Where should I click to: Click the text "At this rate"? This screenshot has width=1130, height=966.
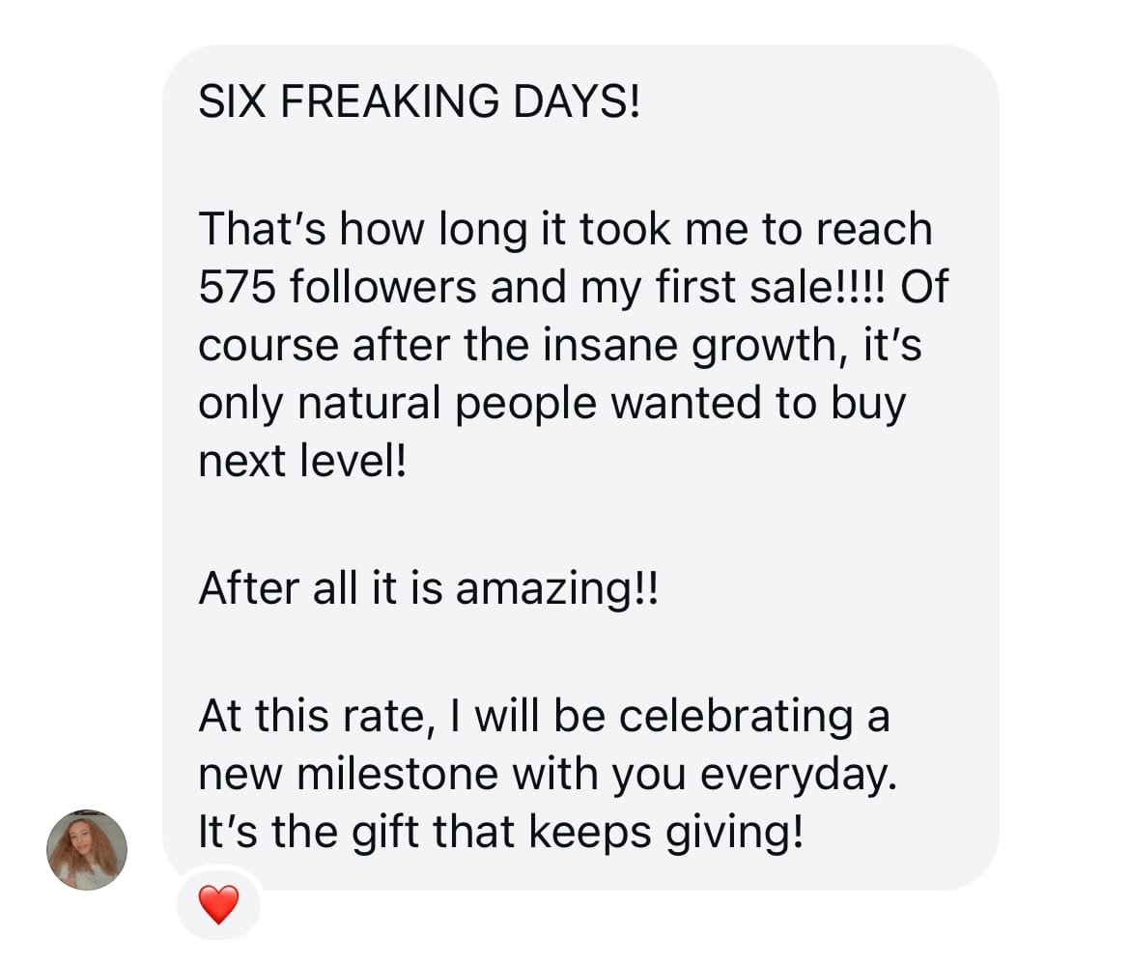[307, 716]
